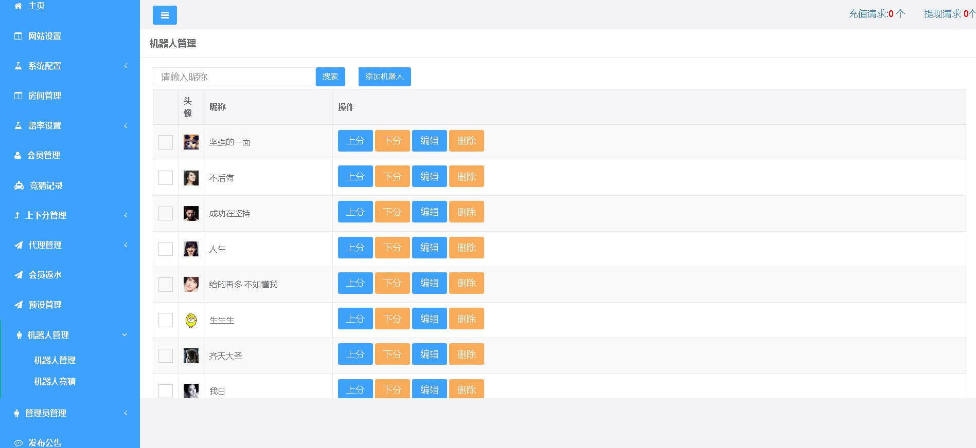This screenshot has height=448, width=976.
Task: Focus the 请输入昵称 search field
Action: click(x=234, y=77)
